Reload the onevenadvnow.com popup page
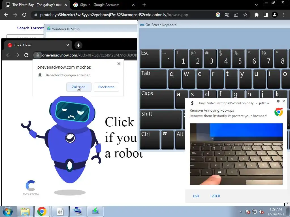Screen dimensions: 290x217 pyautogui.click(x=26, y=55)
